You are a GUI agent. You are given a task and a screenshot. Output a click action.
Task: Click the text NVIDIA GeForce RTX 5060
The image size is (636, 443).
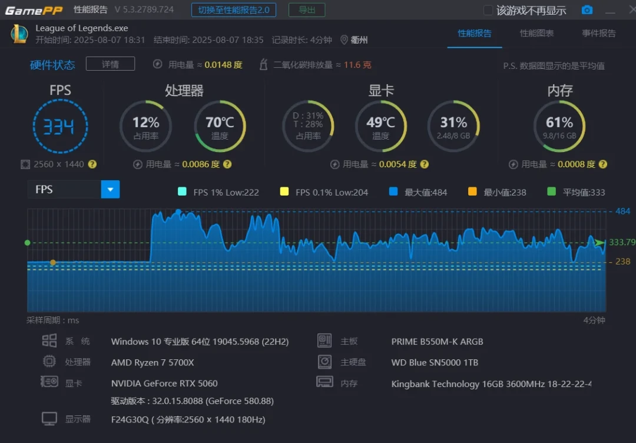(x=164, y=383)
